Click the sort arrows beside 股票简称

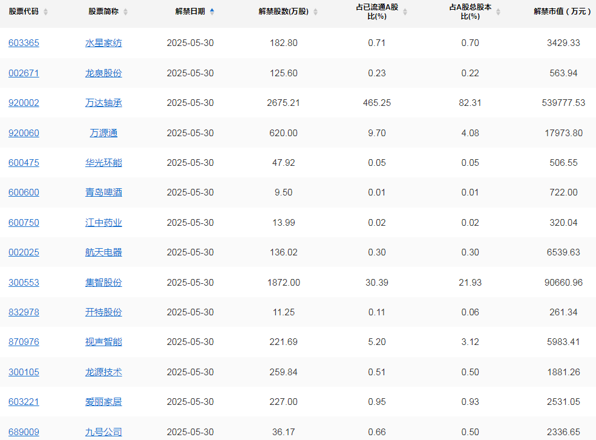(125, 11)
